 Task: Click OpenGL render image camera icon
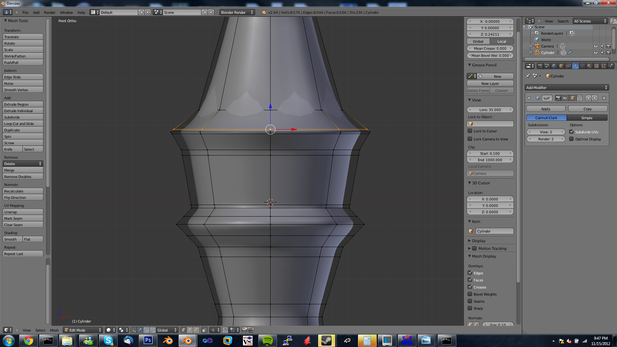pos(244,330)
